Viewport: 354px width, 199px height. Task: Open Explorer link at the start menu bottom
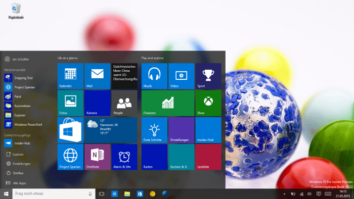(15, 155)
